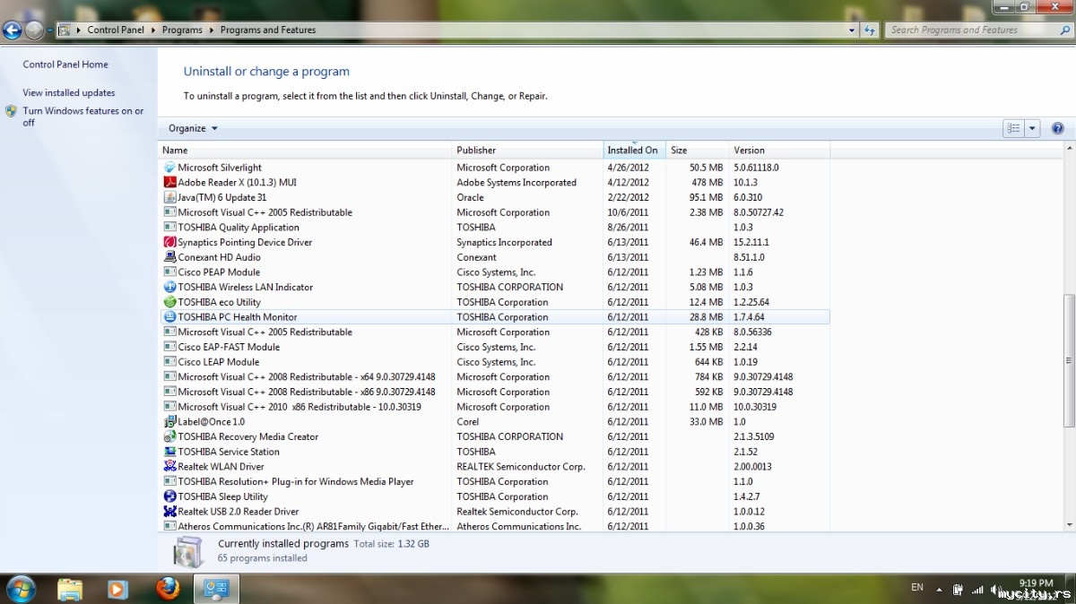
Task: Open recent pages dropdown beside Forward
Action: pos(49,30)
